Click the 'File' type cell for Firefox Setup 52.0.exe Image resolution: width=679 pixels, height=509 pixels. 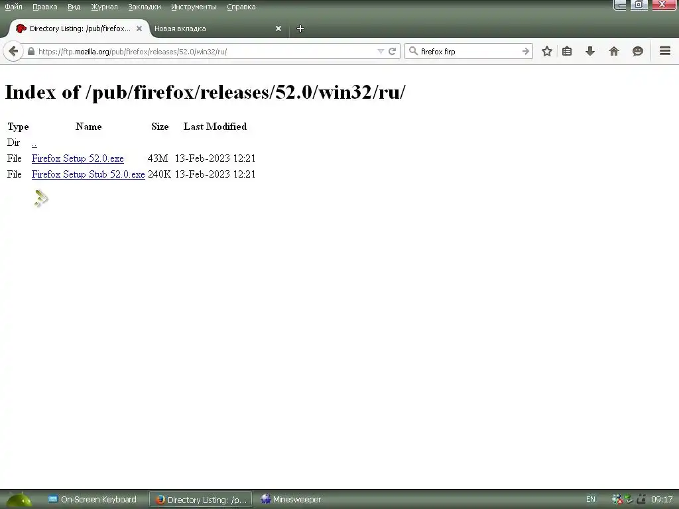[15, 158]
